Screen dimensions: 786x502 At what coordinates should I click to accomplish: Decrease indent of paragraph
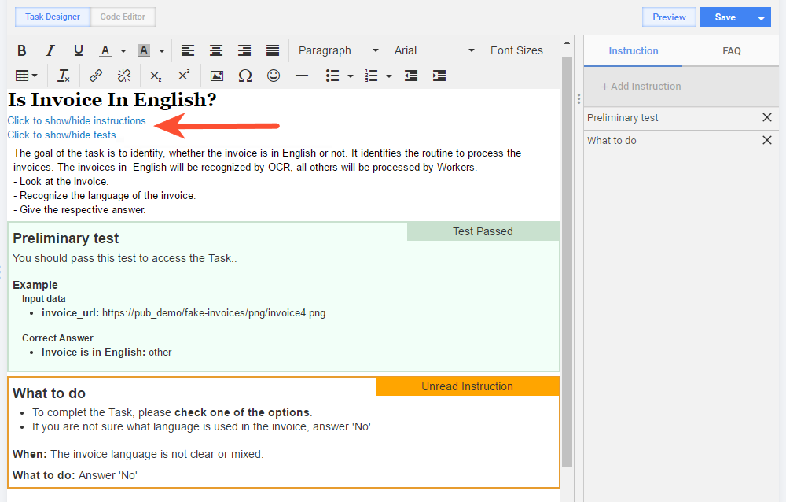point(411,76)
